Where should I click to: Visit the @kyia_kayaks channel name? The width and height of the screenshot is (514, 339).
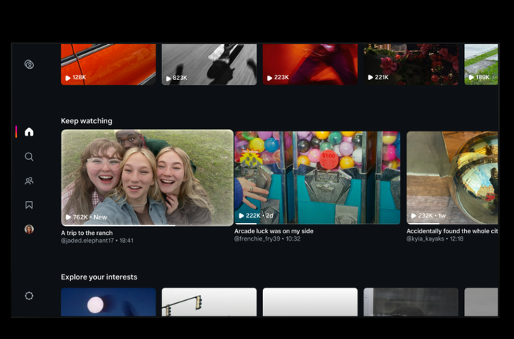point(425,238)
